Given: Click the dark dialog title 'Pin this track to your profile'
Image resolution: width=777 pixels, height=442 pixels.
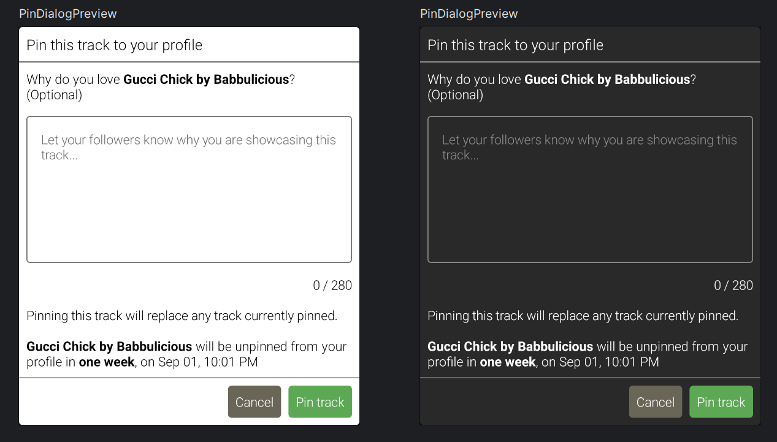Looking at the screenshot, I should (516, 45).
